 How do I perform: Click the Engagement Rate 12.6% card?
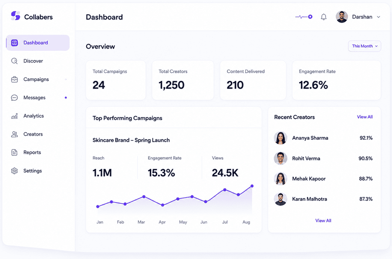(337, 80)
